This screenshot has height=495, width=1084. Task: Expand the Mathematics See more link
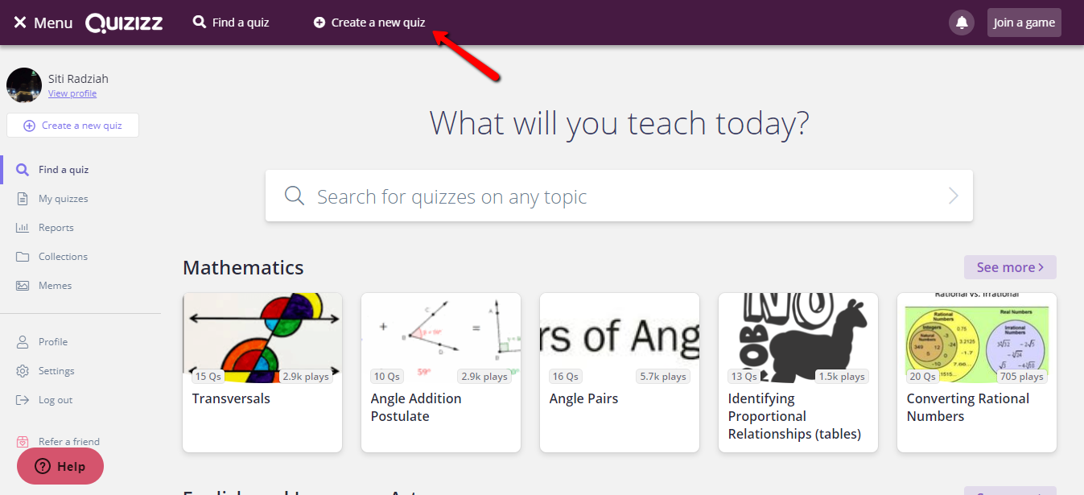(x=1009, y=266)
